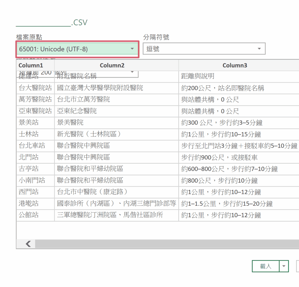Select the Column2 header
The width and height of the screenshot is (299, 287).
[x=116, y=65]
